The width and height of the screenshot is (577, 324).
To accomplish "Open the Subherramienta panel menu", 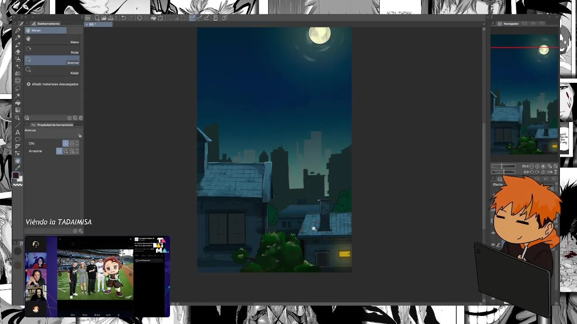I will pyautogui.click(x=27, y=23).
